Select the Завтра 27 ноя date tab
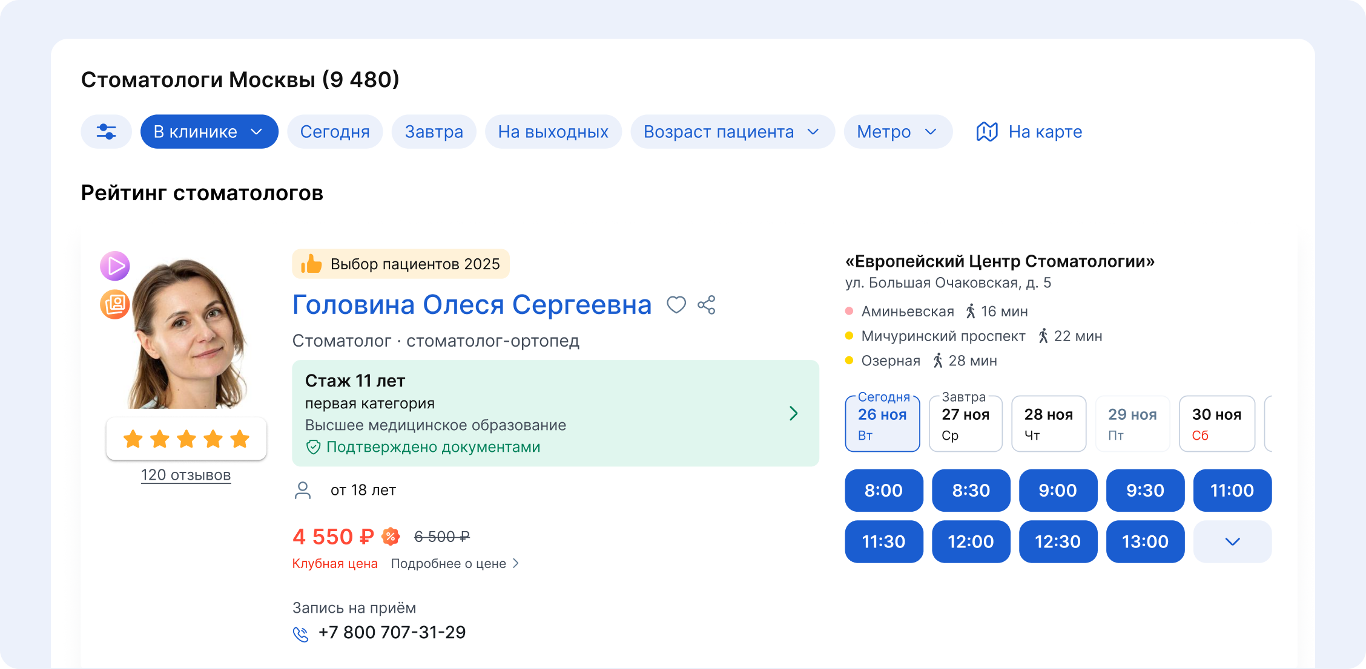Viewport: 1366px width, 669px height. pos(966,423)
